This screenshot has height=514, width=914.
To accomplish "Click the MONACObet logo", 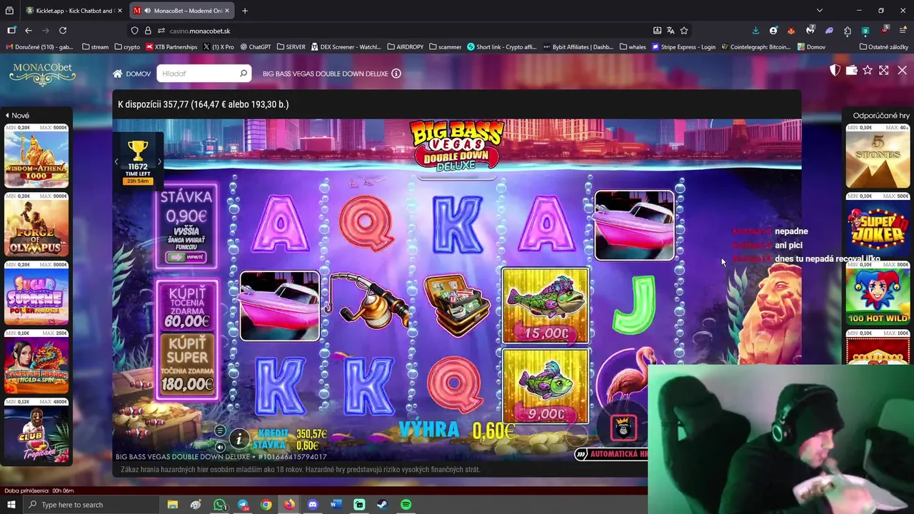I will [41, 73].
